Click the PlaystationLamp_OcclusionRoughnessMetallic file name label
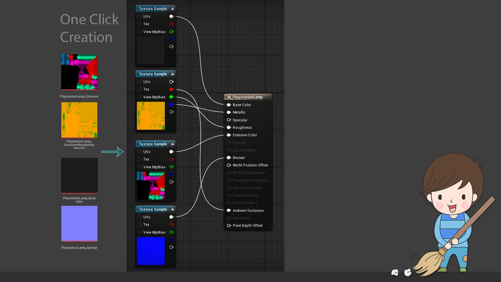The height and width of the screenshot is (282, 501). click(79, 145)
